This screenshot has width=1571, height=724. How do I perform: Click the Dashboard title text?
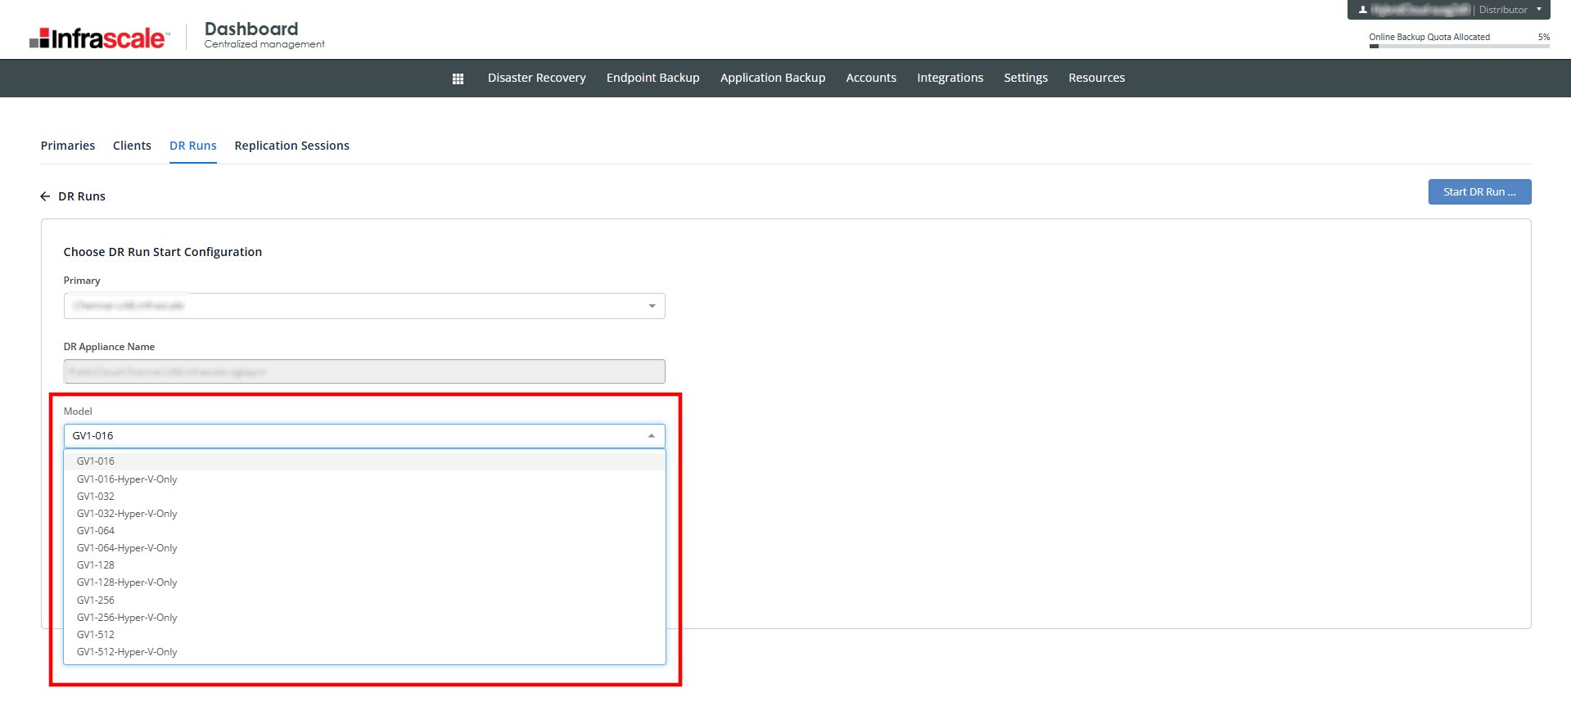pyautogui.click(x=251, y=29)
